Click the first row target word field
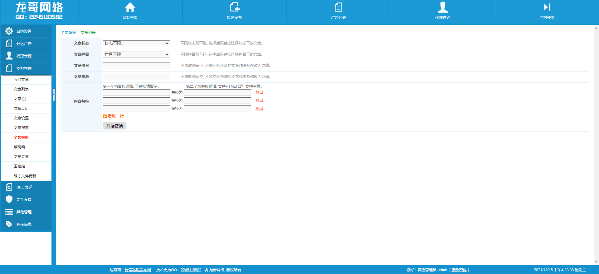This screenshot has height=274, width=599. (x=137, y=92)
